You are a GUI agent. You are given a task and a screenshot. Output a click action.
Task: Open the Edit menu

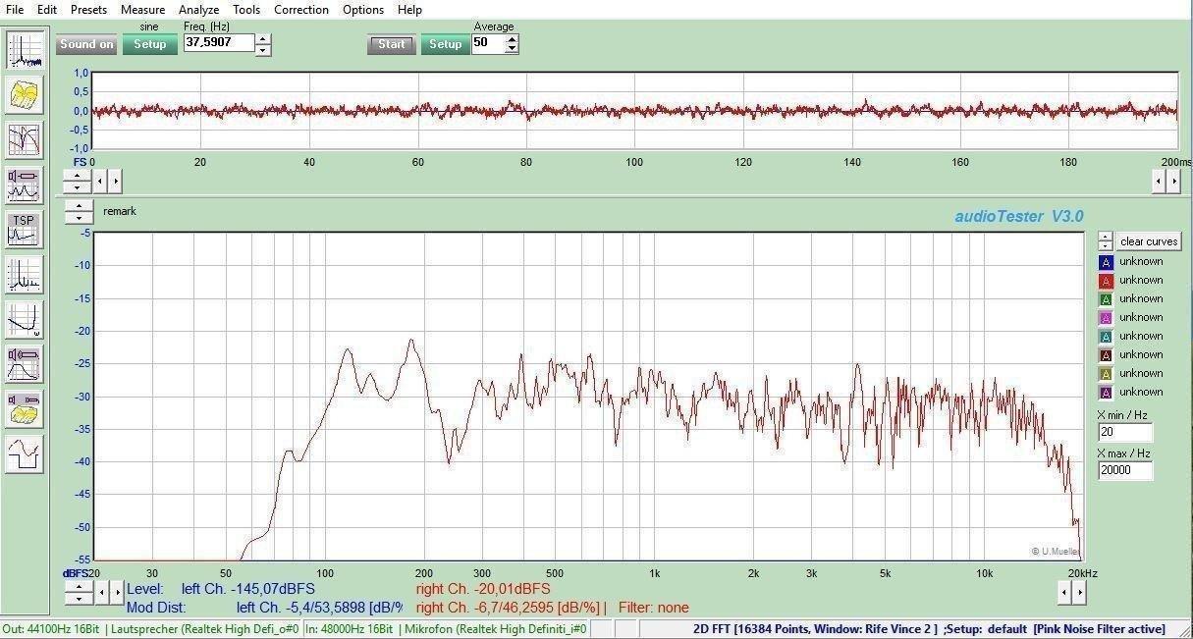pyautogui.click(x=47, y=10)
